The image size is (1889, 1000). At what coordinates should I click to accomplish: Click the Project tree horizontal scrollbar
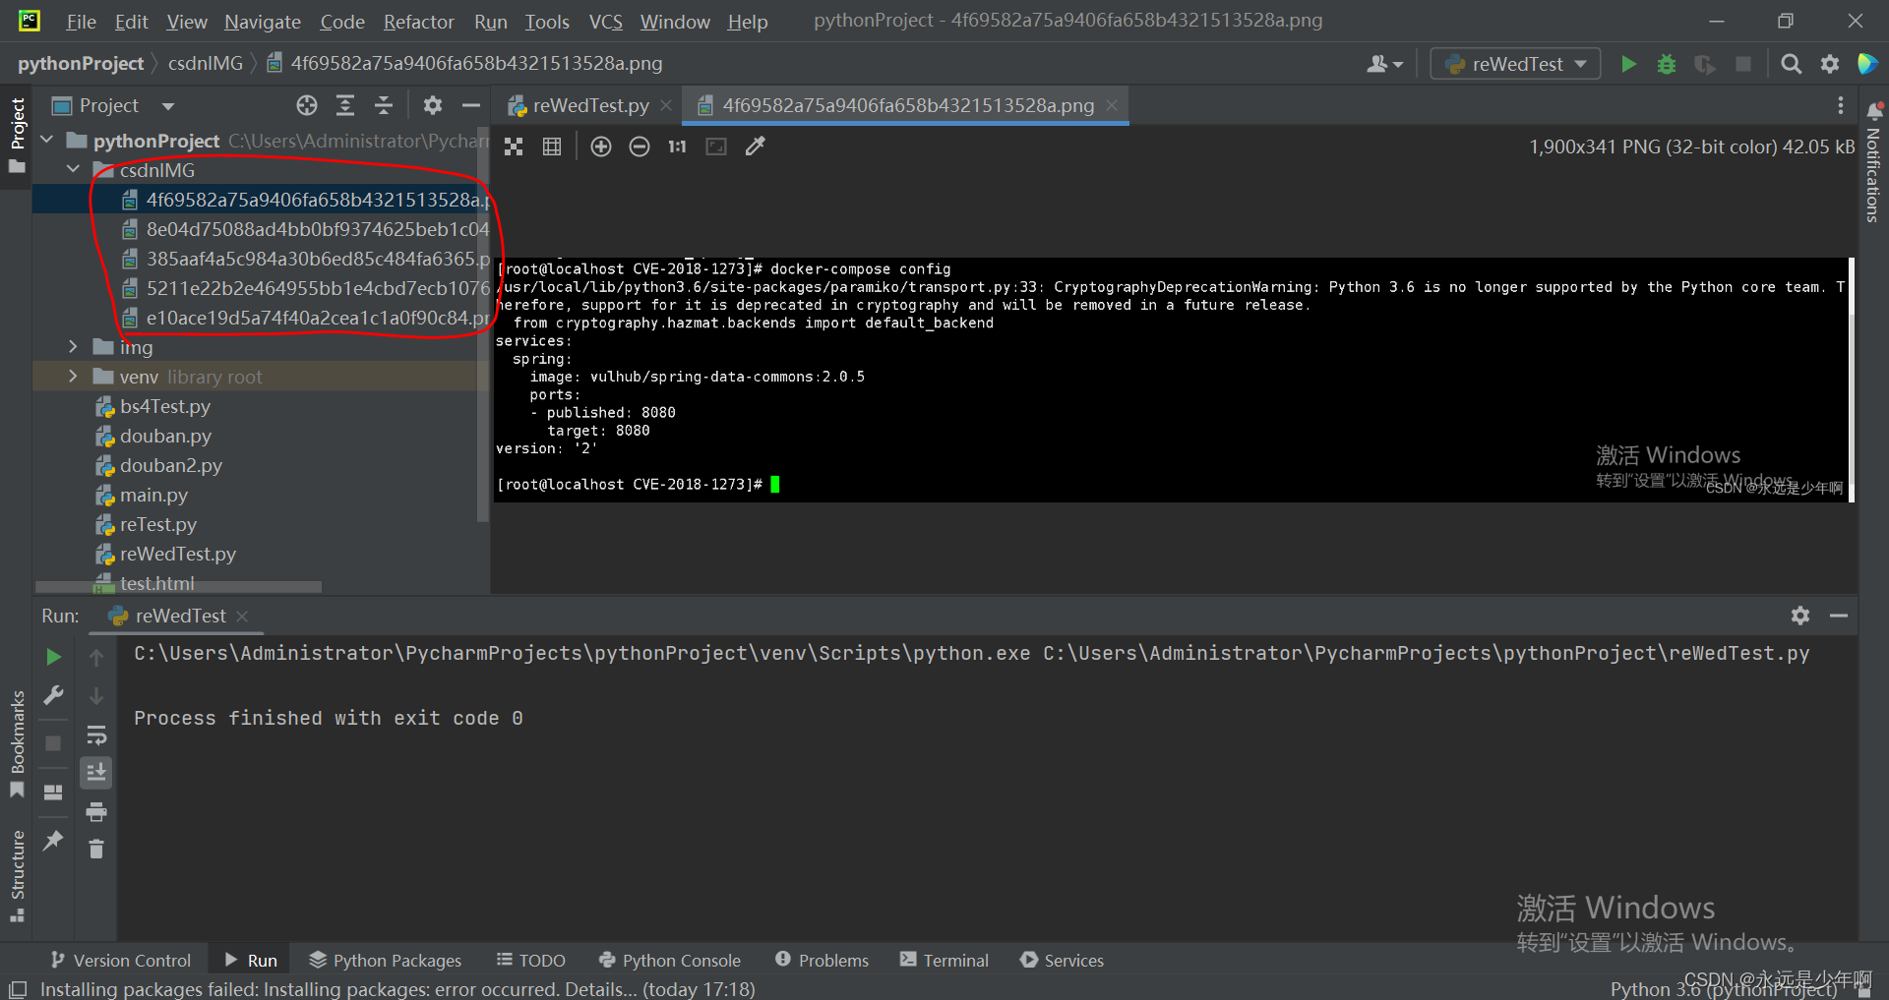[178, 587]
